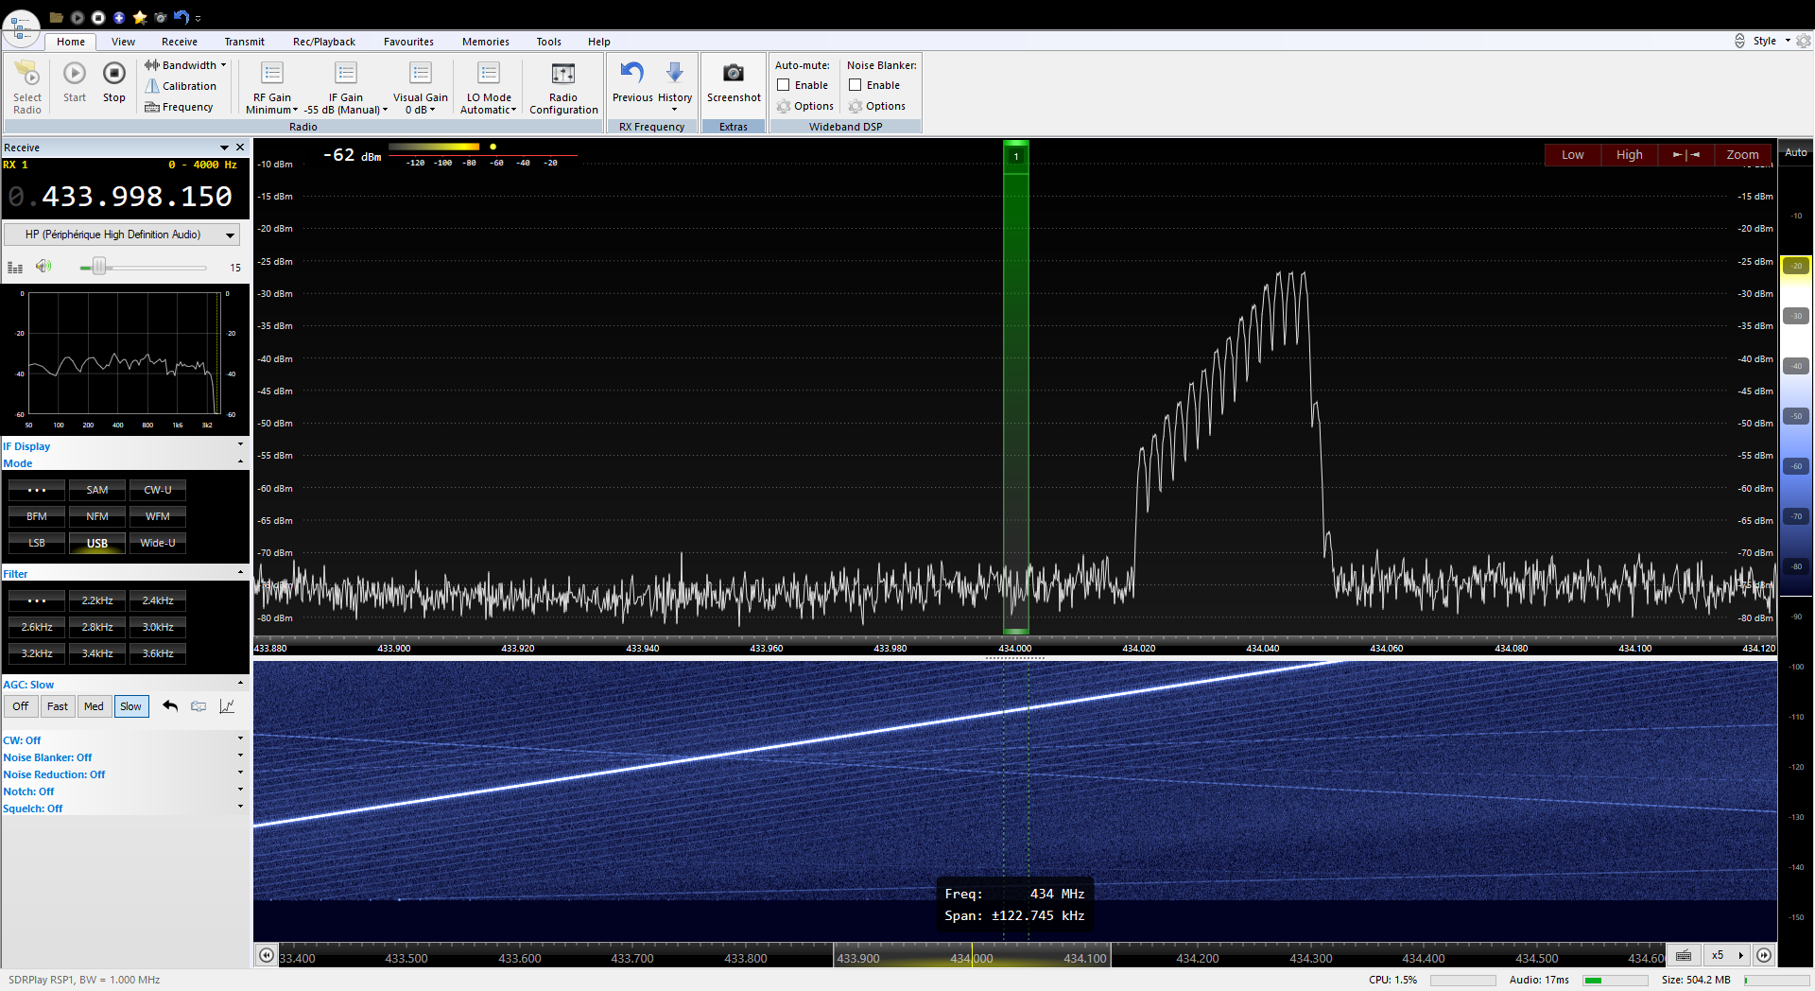The height and width of the screenshot is (991, 1815).
Task: Open the Radio Configuration icon
Action: click(x=562, y=74)
